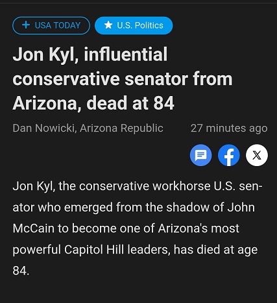Click 'Capitol Hill leaders' in body text

click(116, 249)
